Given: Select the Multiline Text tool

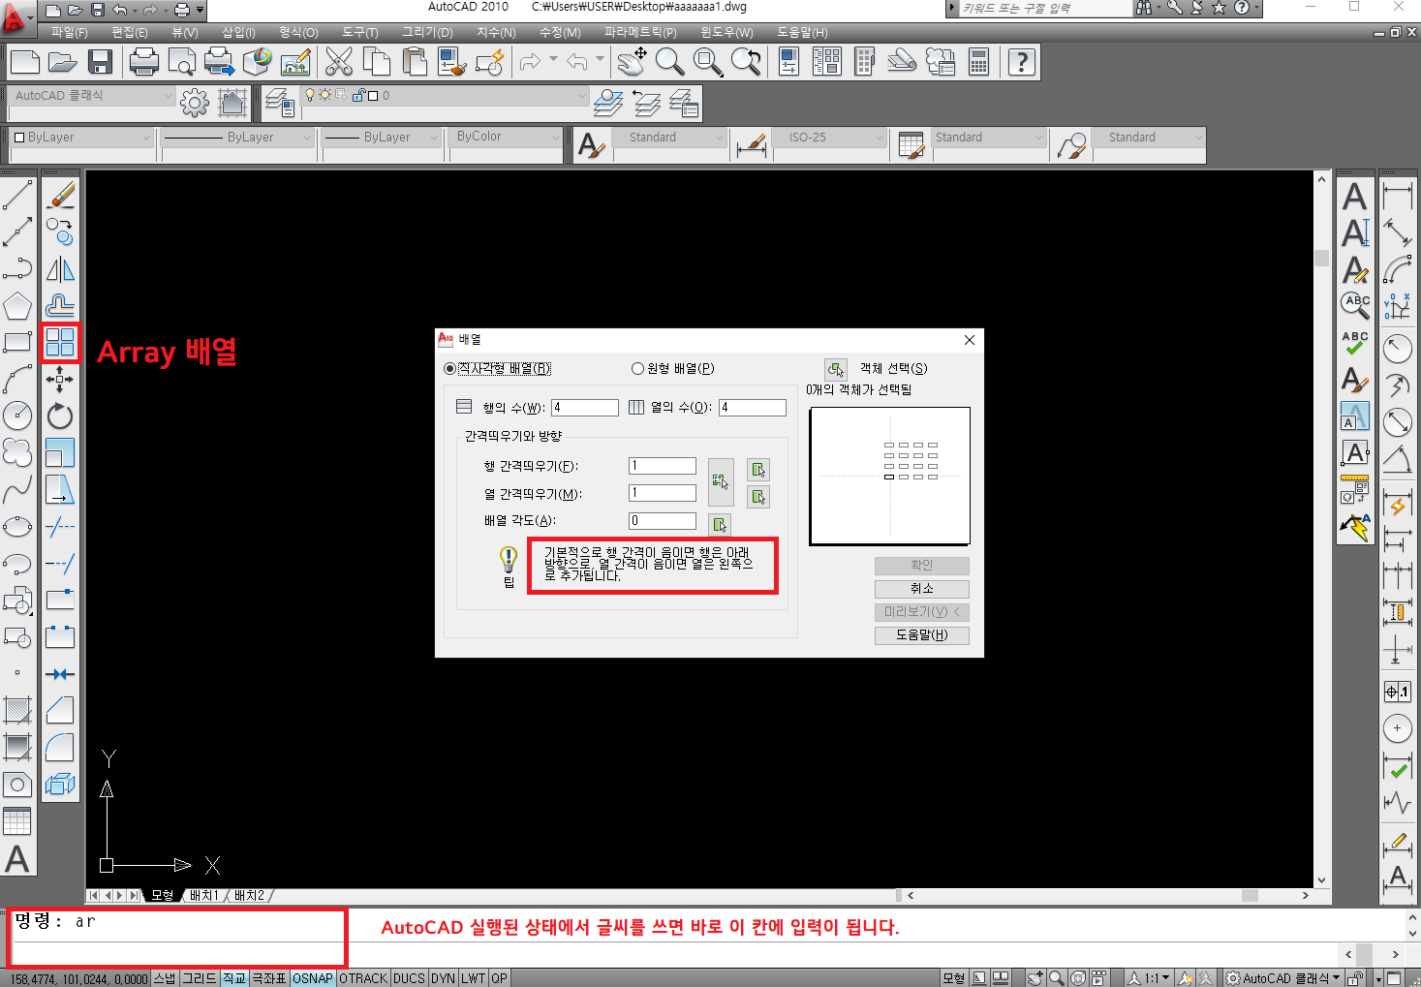Looking at the screenshot, I should [17, 859].
